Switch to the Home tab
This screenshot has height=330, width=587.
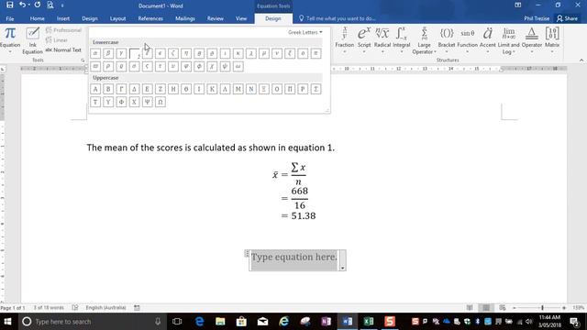click(37, 18)
